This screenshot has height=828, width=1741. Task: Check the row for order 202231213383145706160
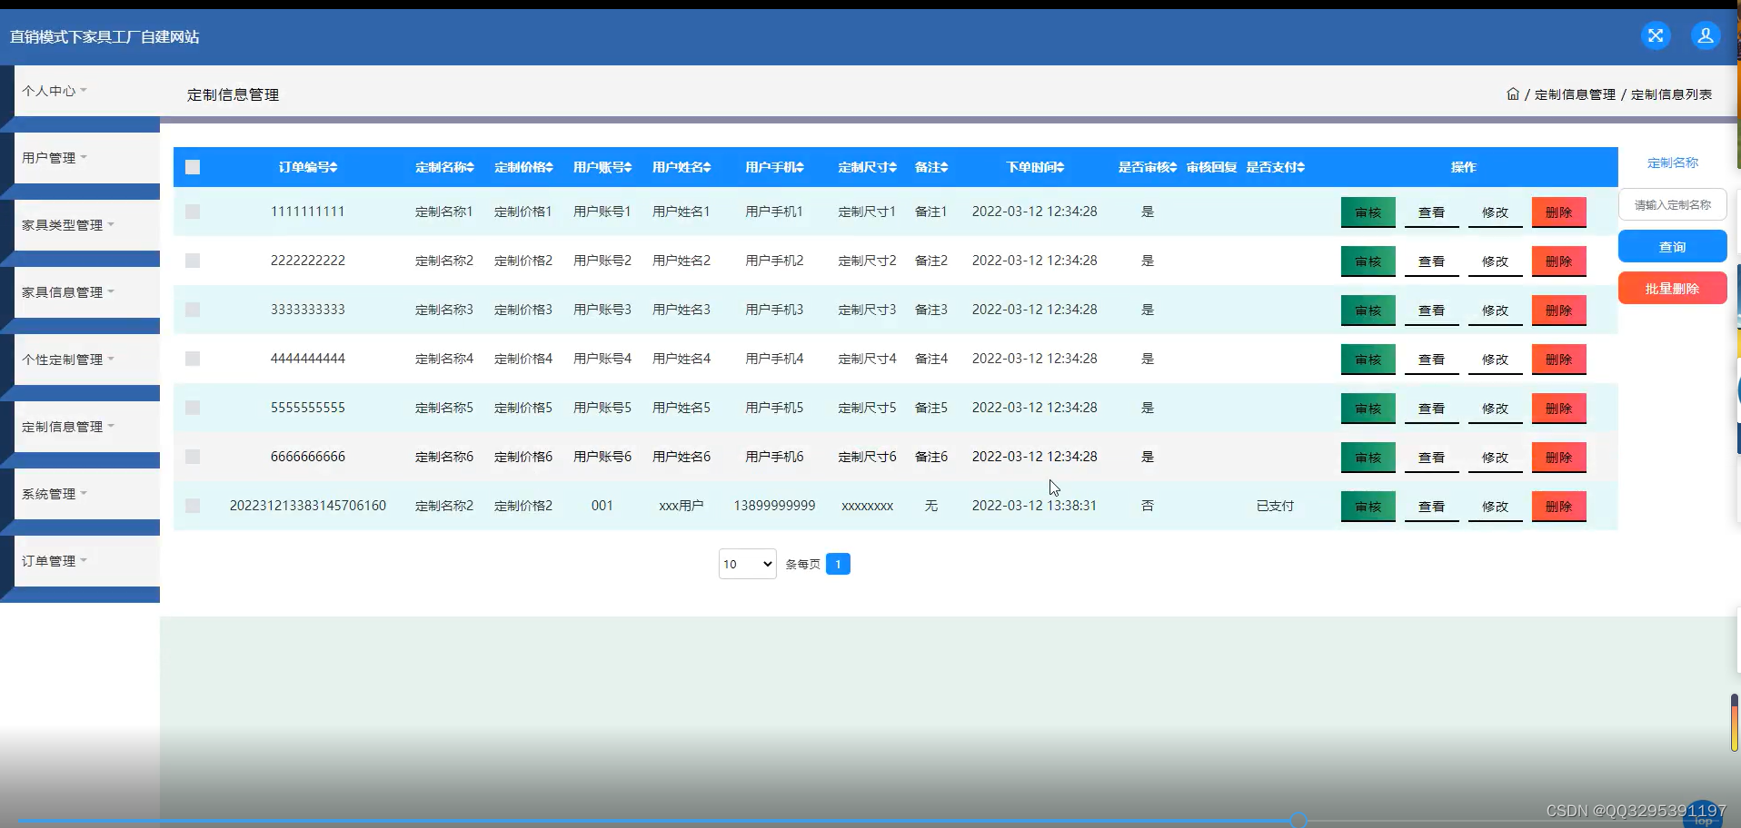point(193,506)
